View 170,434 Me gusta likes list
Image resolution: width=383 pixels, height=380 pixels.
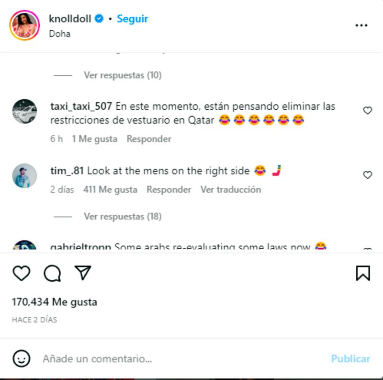point(55,302)
